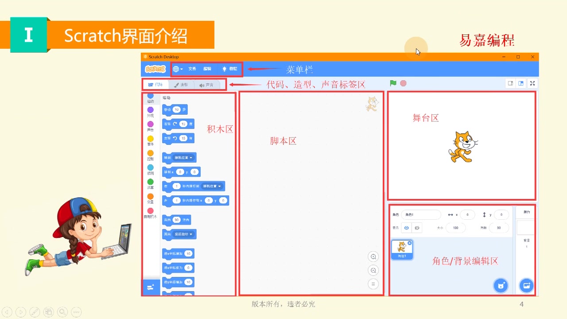Switch to the 代码 (Code) tab

tap(155, 85)
